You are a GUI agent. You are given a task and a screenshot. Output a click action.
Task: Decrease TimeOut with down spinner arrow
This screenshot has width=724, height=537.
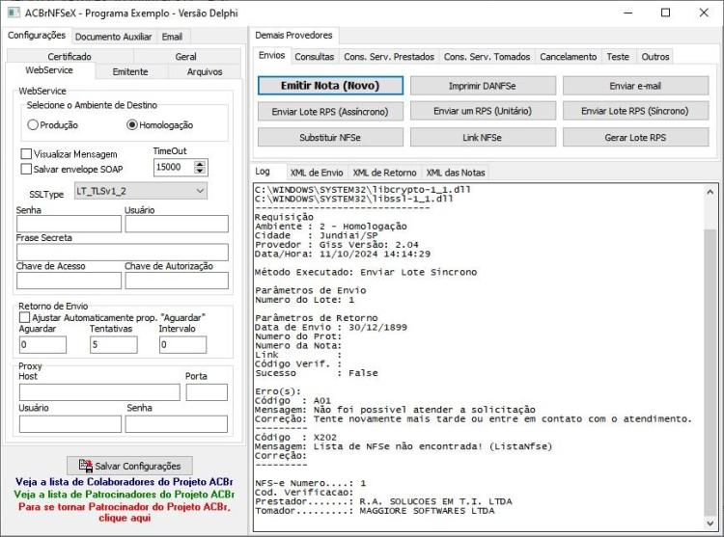200,171
